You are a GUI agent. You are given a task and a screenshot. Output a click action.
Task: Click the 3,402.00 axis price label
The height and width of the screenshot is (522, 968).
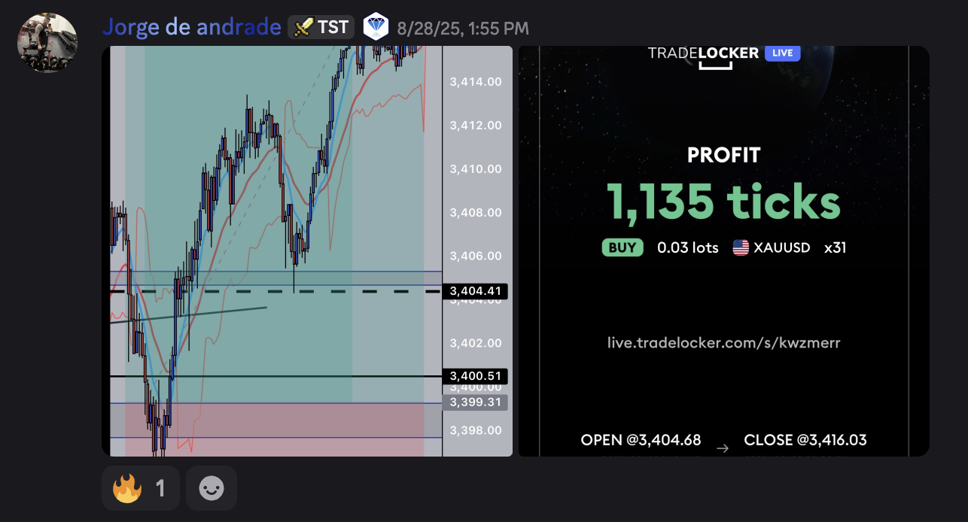tap(476, 343)
